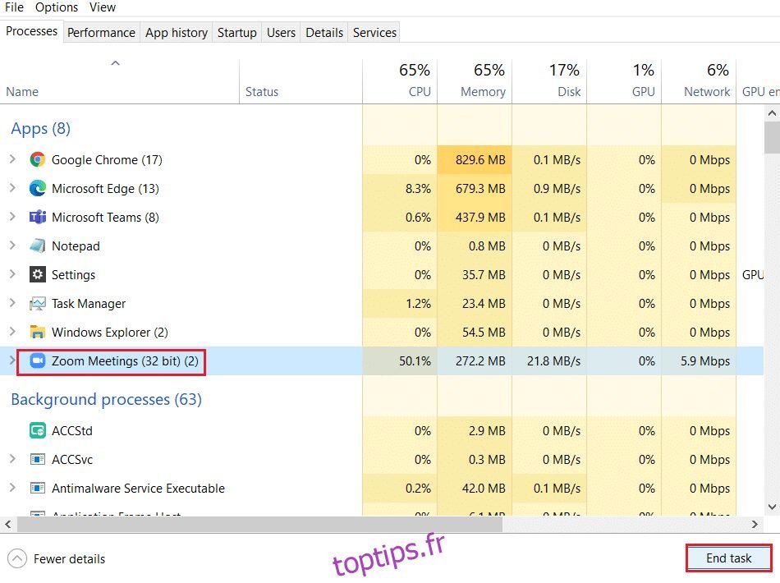Switch to the Performance tab
The width and height of the screenshot is (780, 583).
101,33
